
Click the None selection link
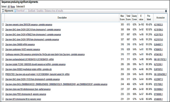pyautogui.click(x=13, y=6)
